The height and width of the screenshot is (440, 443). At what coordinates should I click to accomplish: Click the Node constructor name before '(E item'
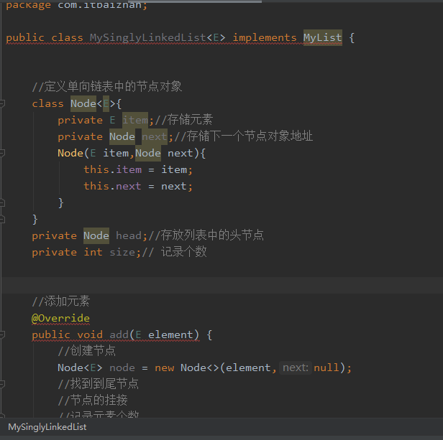[x=70, y=153]
